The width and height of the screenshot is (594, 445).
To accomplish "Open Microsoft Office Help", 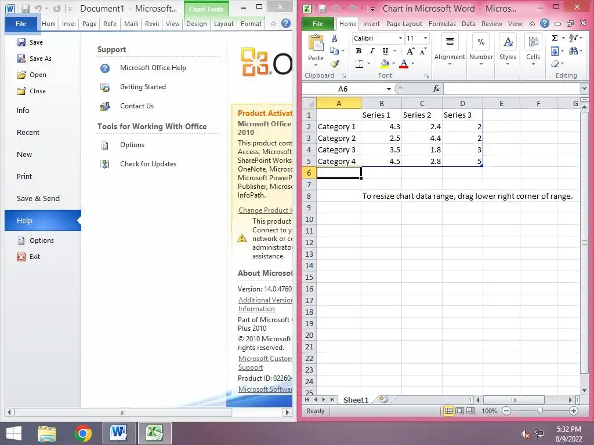I will [153, 68].
